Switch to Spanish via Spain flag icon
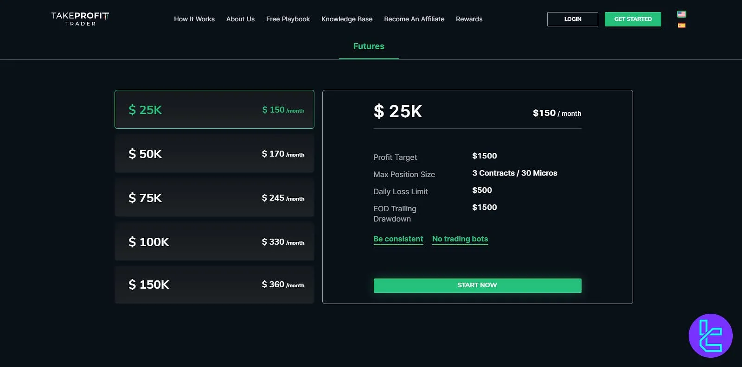This screenshot has height=367, width=742. point(682,25)
